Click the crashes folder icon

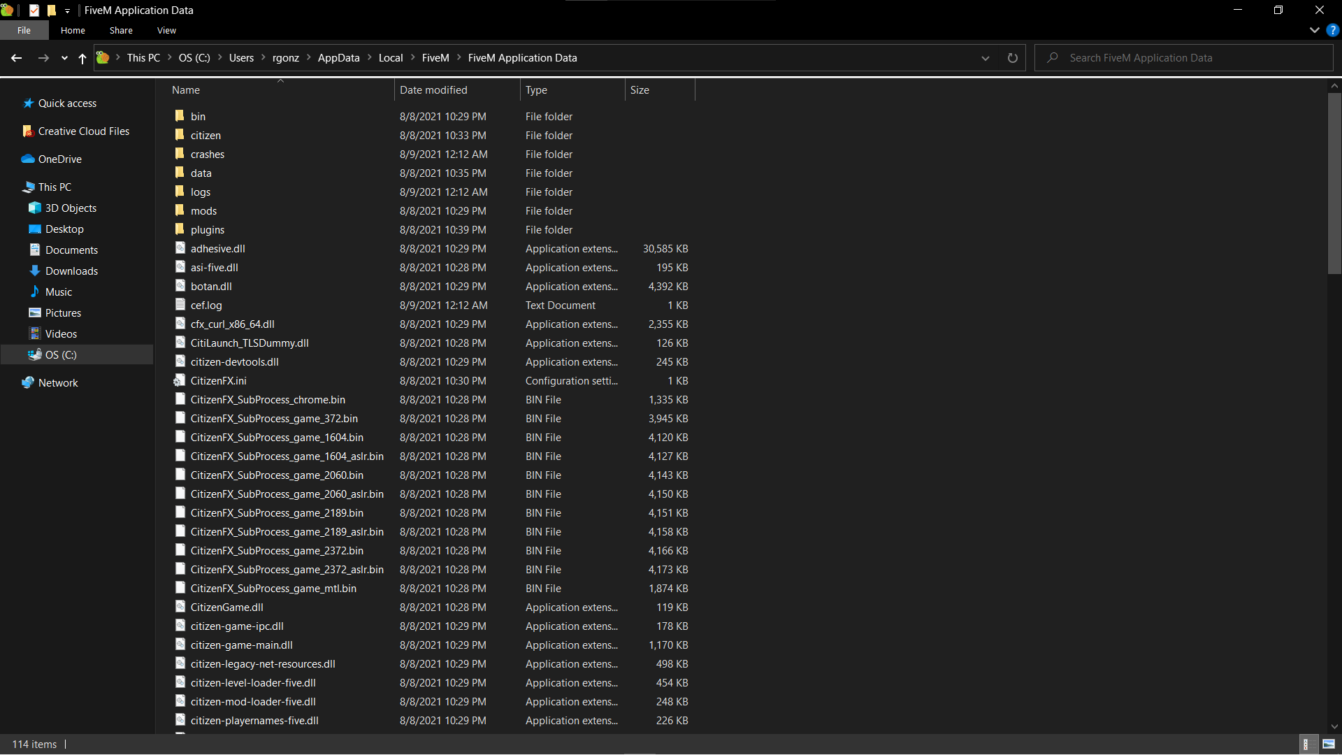coord(180,154)
